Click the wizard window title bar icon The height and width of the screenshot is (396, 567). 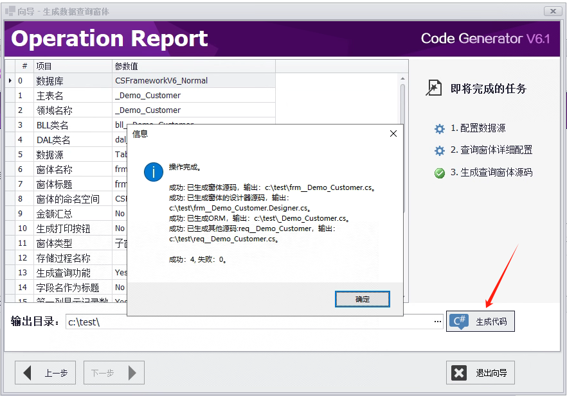click(10, 11)
